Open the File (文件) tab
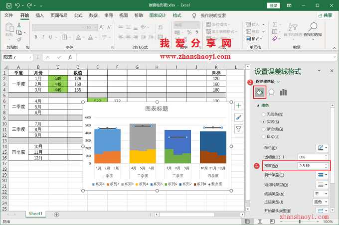 8,15
